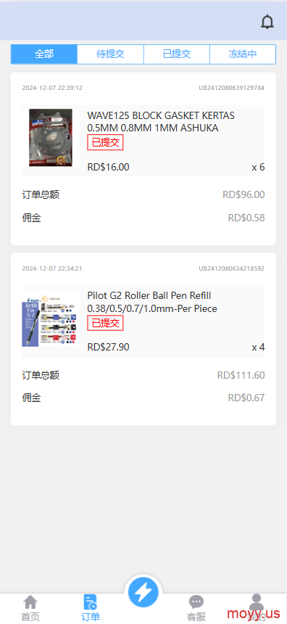The width and height of the screenshot is (287, 624).
Task: Click Pilot G2 Roller Ball Pen title
Action: pos(152,302)
